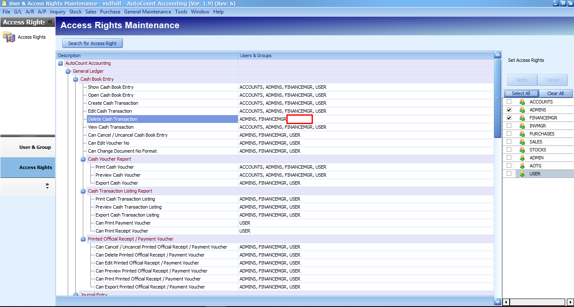Click the ACCOUNTS group icon

click(x=522, y=102)
